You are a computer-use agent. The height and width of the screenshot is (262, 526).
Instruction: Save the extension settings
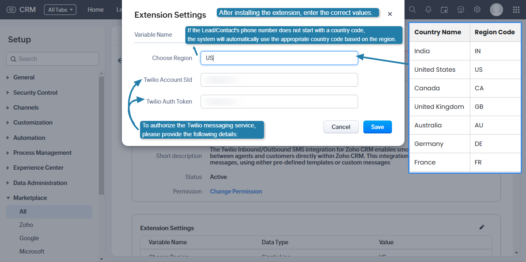[x=377, y=127]
